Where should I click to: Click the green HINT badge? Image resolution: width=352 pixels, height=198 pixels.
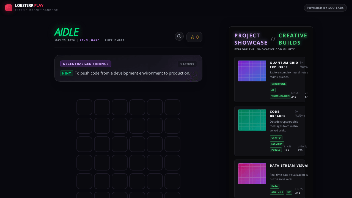click(x=67, y=73)
